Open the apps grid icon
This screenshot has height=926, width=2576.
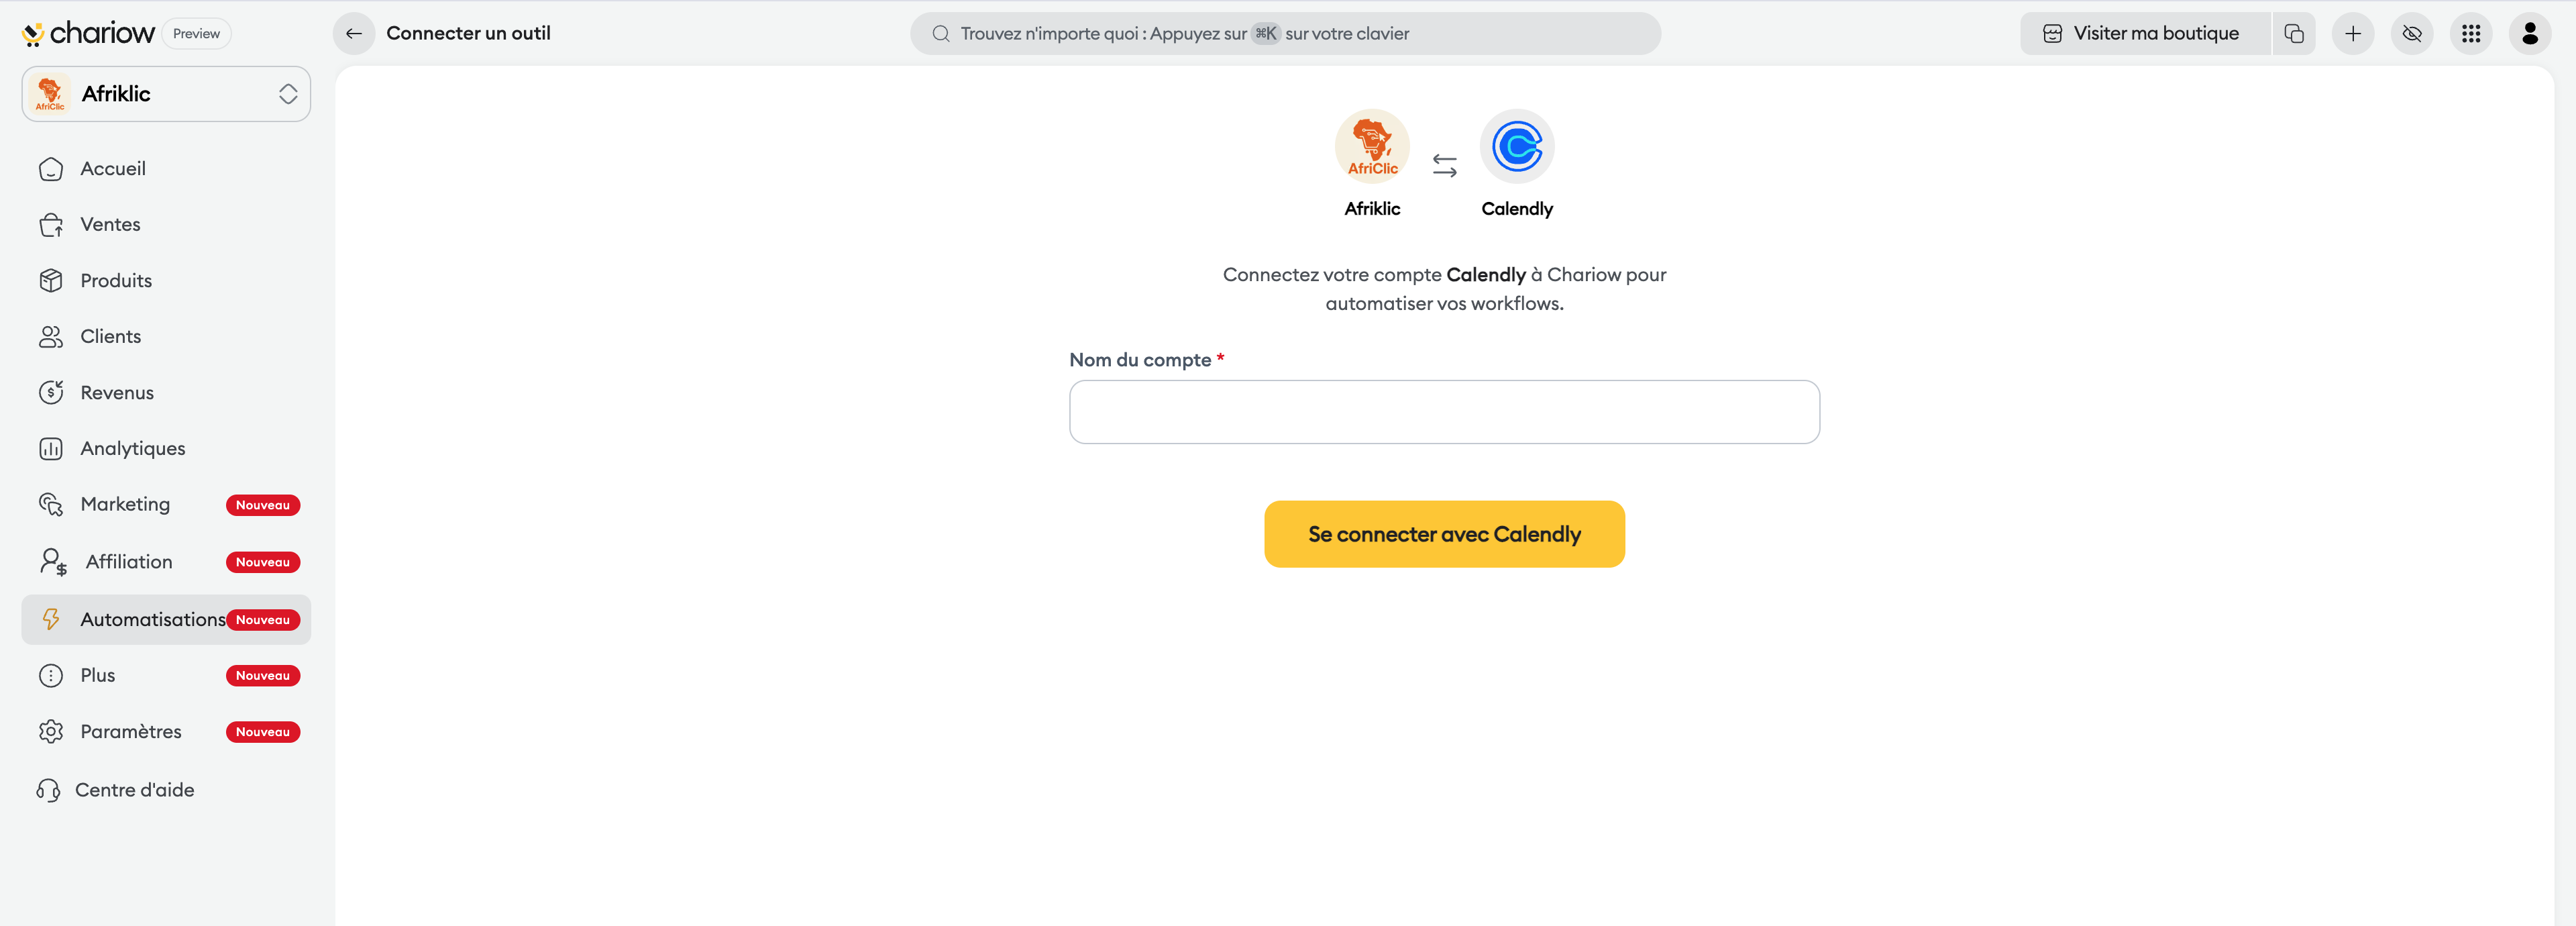click(x=2471, y=33)
